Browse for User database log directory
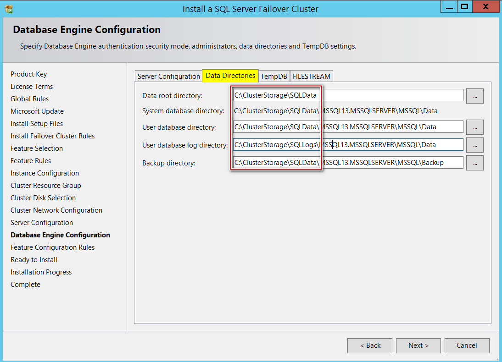The width and height of the screenshot is (502, 362). [x=474, y=145]
